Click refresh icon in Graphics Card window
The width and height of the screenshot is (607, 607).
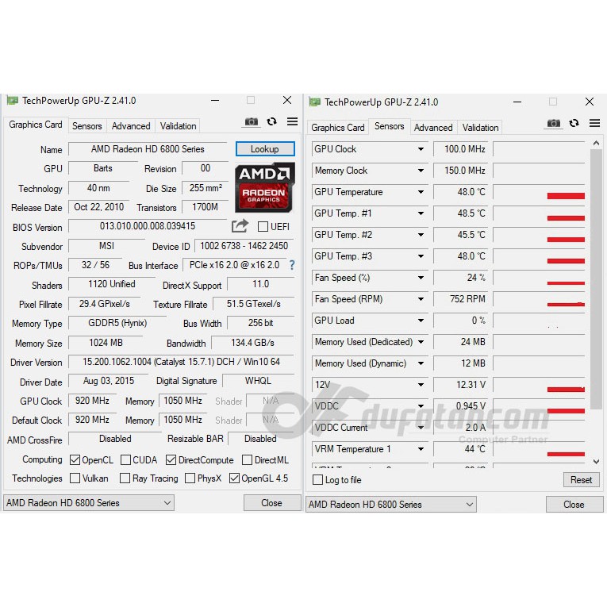(272, 122)
